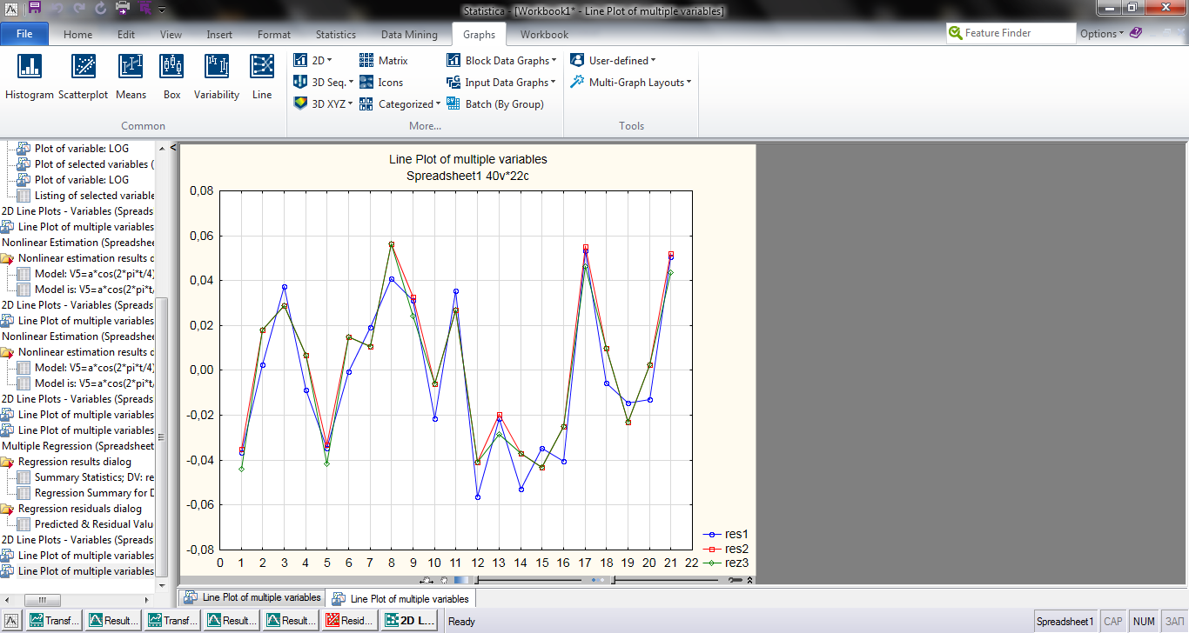Switch to the Statistics ribbon tab

click(x=335, y=35)
